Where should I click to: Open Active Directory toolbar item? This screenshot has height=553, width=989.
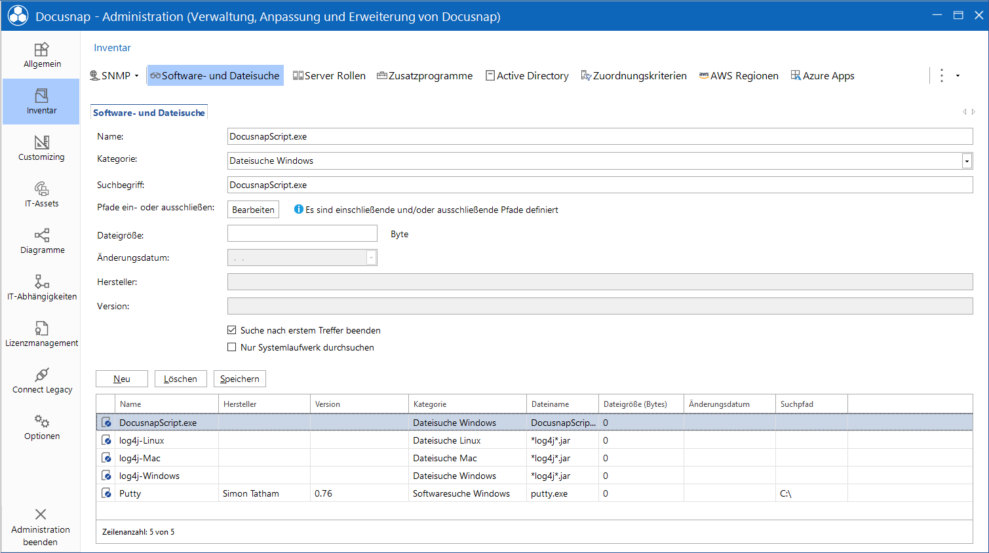click(x=527, y=75)
